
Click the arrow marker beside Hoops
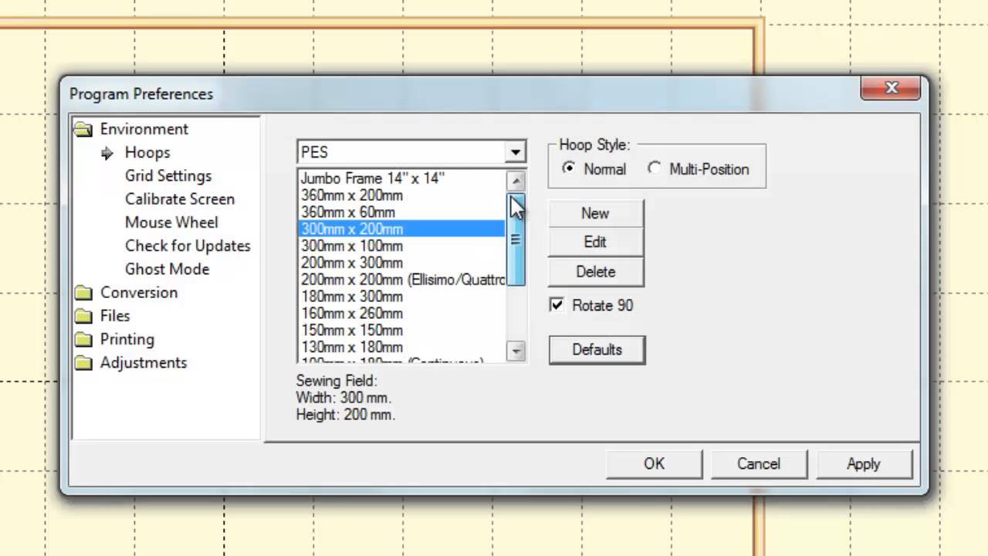point(107,153)
